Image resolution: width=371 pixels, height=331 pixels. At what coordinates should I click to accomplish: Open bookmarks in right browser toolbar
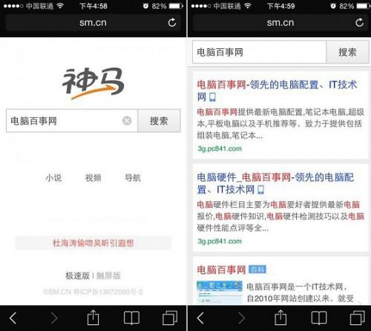[x=319, y=318]
